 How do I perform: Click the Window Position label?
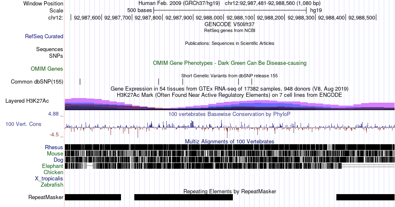(43, 3)
